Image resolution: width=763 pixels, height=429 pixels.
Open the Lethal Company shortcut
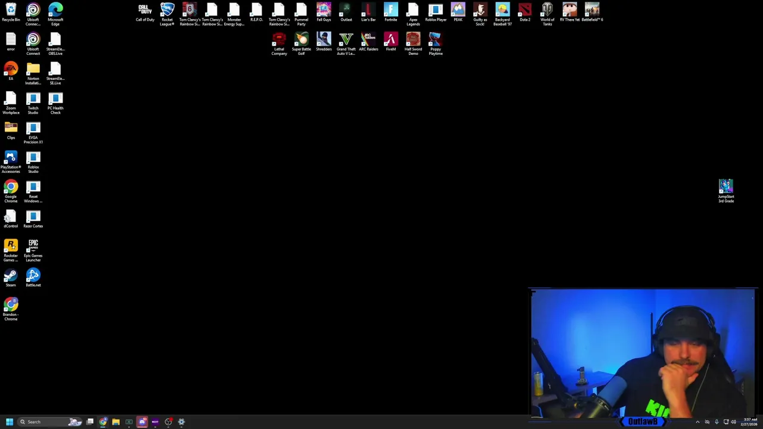279,45
